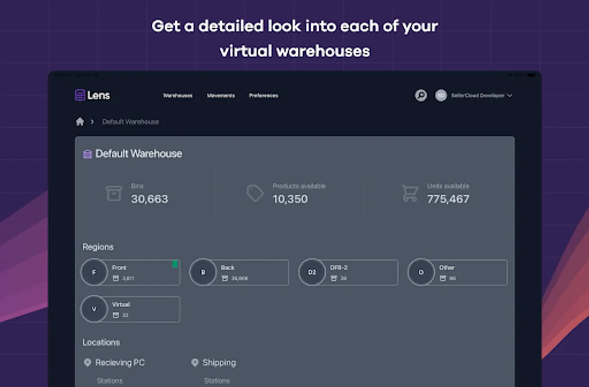Open the Movements menu
Image resolution: width=589 pixels, height=387 pixels.
(221, 95)
